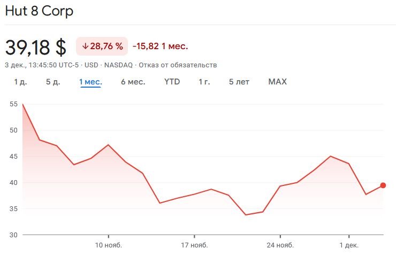Image resolution: width=396 pixels, height=256 pixels.
Task: Switch to the 5 д. range
Action: (53, 82)
